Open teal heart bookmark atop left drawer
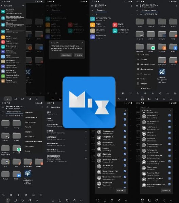Screen dimensions: 179x203 [x=3, y=12]
